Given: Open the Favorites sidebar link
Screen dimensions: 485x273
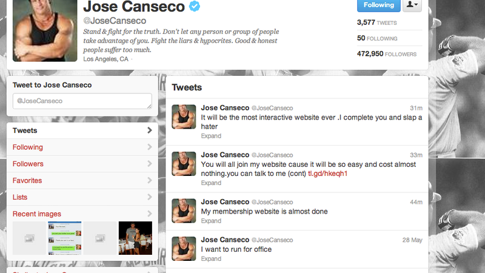Looking at the screenshot, I should coord(27,180).
